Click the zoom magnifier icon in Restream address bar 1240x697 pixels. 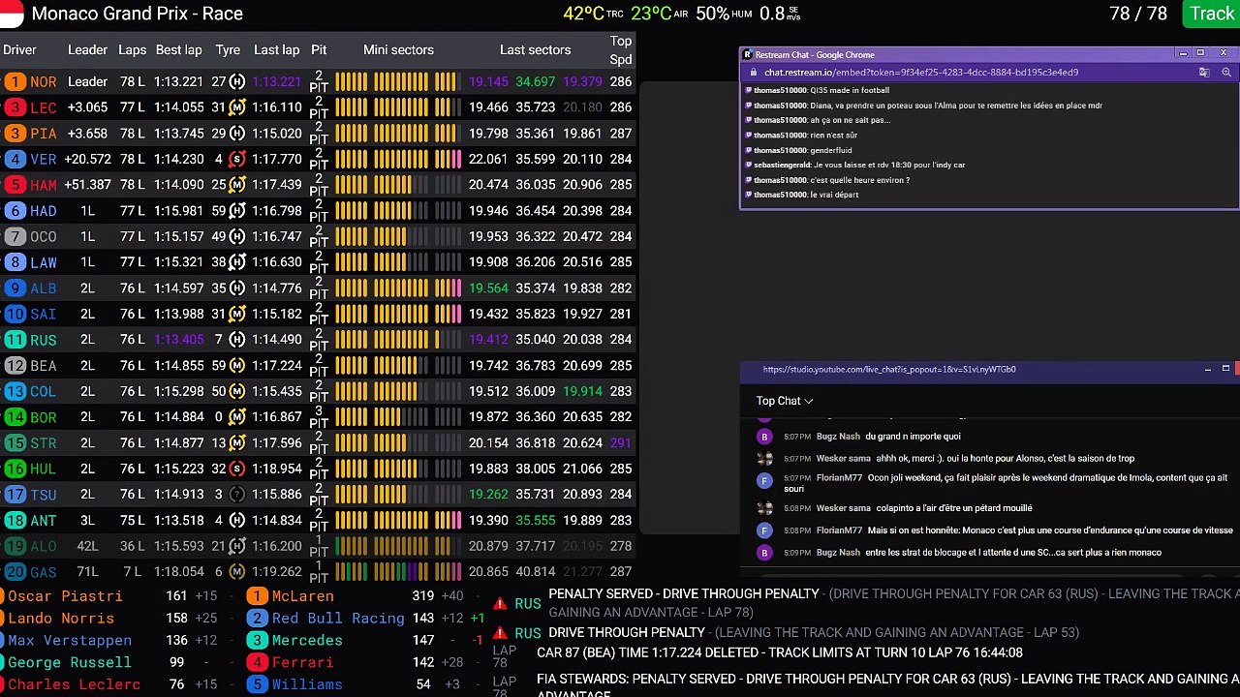point(1225,72)
